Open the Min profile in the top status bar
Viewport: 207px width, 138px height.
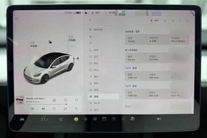(x=96, y=13)
